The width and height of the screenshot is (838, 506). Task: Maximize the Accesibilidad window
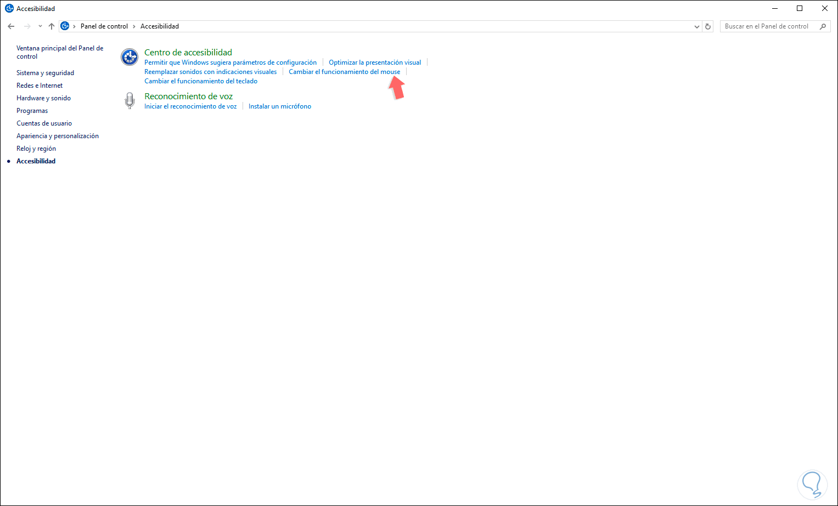pos(800,9)
